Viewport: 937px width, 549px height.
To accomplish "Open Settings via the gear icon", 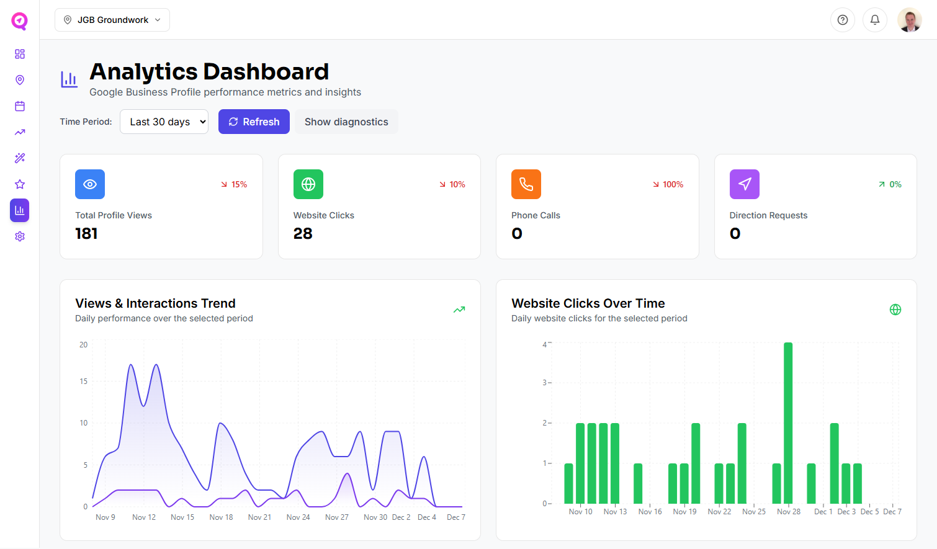I will point(19,236).
